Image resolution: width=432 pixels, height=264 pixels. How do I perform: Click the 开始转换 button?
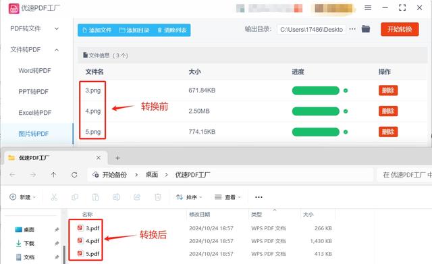click(x=400, y=29)
